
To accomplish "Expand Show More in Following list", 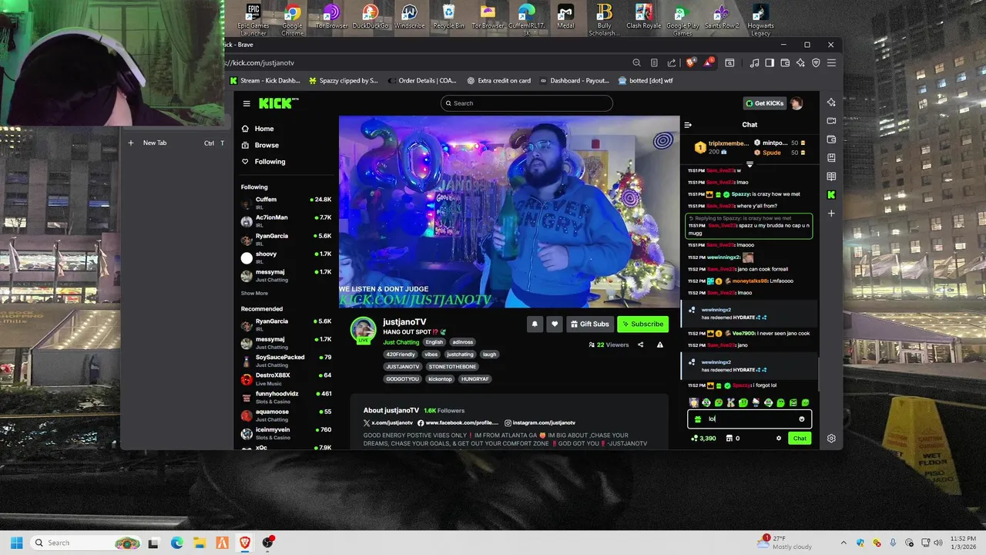I will click(x=254, y=293).
